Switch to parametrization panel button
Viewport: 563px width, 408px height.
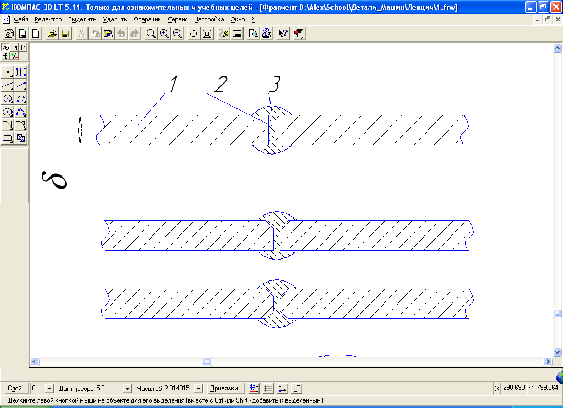(x=5, y=56)
